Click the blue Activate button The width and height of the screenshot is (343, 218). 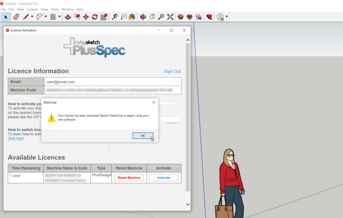(x=163, y=177)
